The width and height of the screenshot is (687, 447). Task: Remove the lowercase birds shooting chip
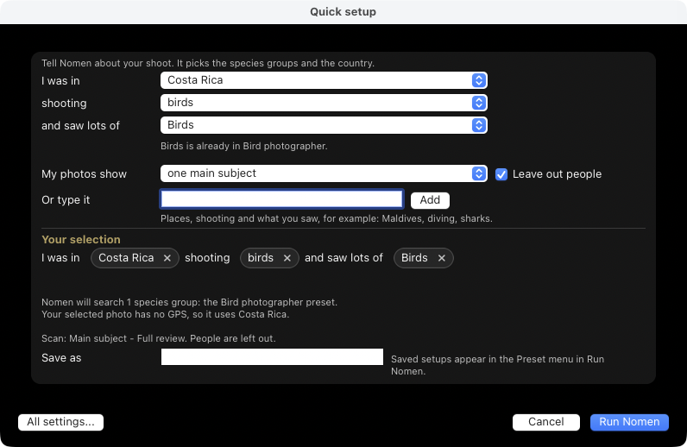coord(287,258)
